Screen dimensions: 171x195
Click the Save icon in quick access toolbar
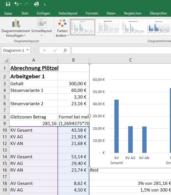coord(8,4)
